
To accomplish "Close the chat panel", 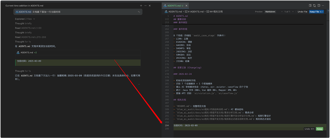I will coord(150,6).
